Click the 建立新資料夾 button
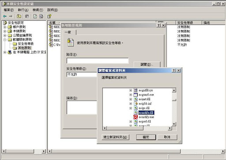 pyautogui.click(x=115, y=137)
